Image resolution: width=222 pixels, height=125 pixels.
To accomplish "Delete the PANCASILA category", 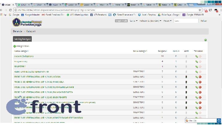I will tap(200, 82).
